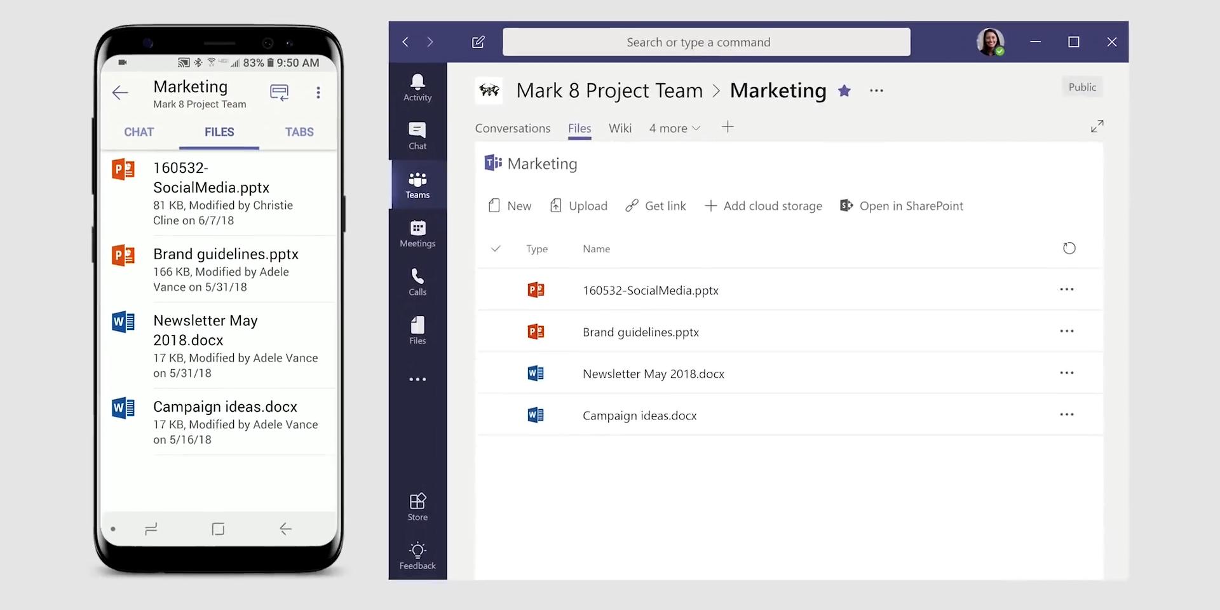Open options for Brand guidelines.pptx
1220x610 pixels.
coord(1067,331)
